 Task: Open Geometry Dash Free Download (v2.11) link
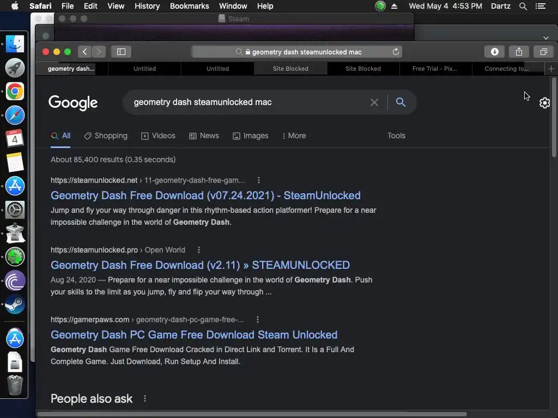tap(200, 265)
